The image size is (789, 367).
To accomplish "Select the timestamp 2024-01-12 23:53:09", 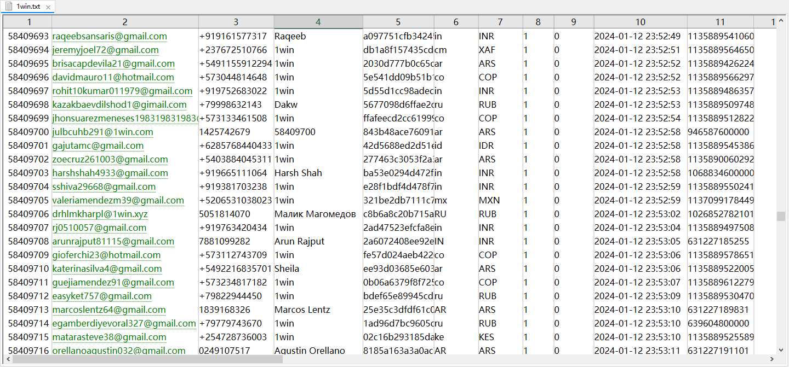I will click(x=637, y=296).
